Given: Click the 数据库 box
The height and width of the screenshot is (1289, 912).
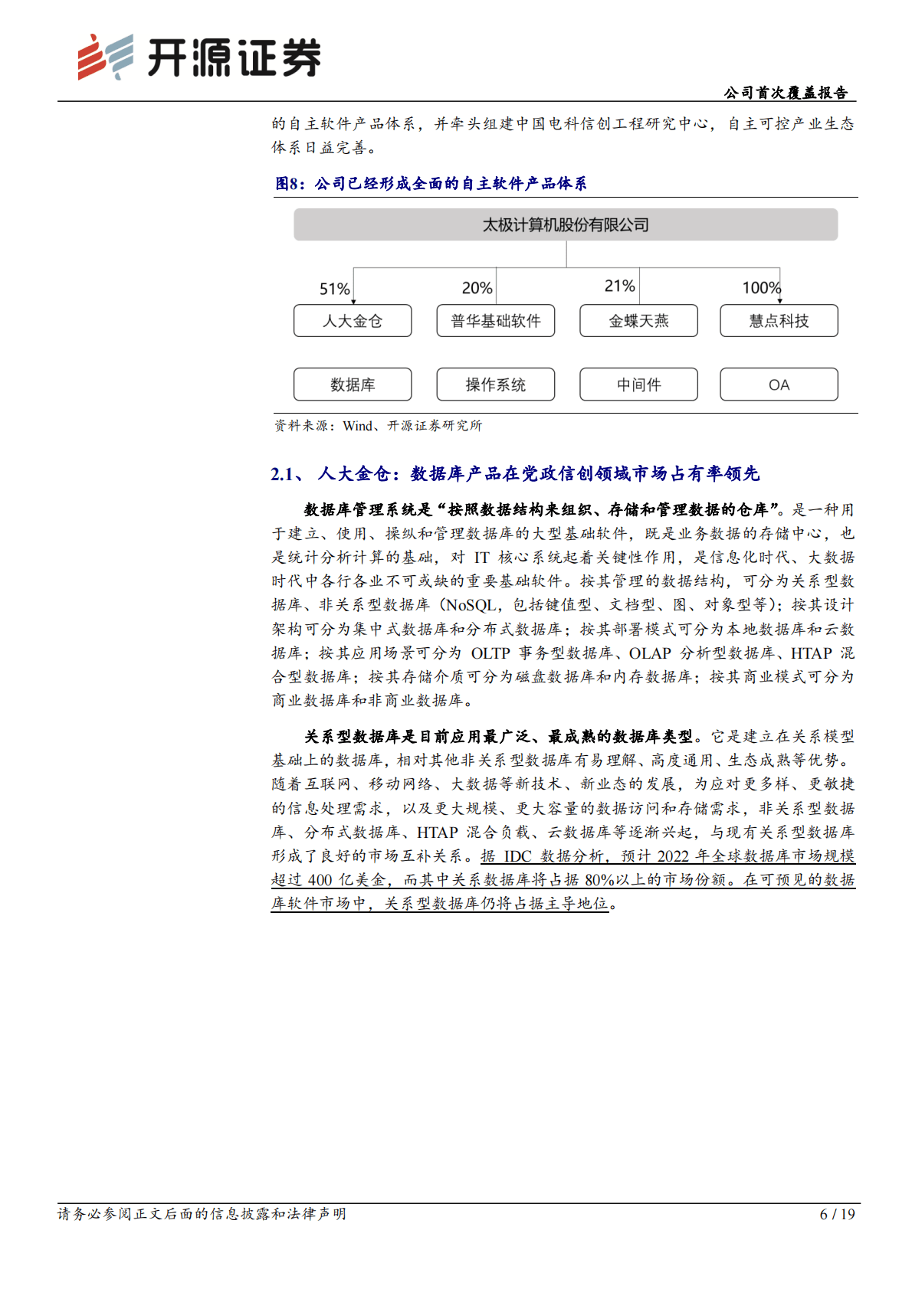Looking at the screenshot, I should point(353,384).
